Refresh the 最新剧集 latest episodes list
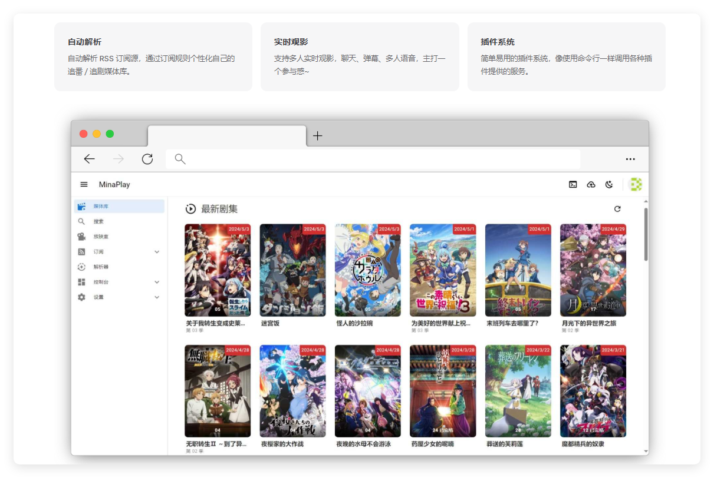 point(617,208)
